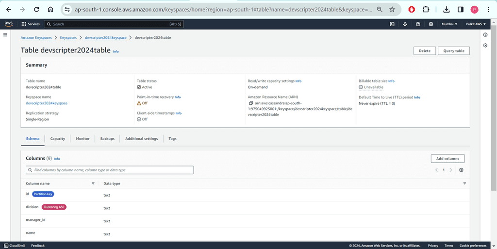Viewport: 497px width, 249px height.
Task: Open devscripter2024keyspace breadcrumb link
Action: coord(105,38)
